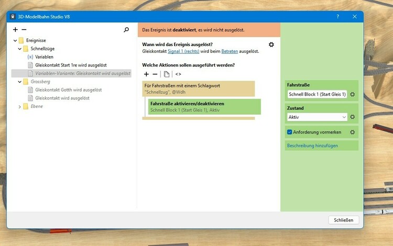This screenshot has width=393, height=246.
Task: Select Gleiskontakt Gotth wird ausgelöst
Action: coord(69,90)
